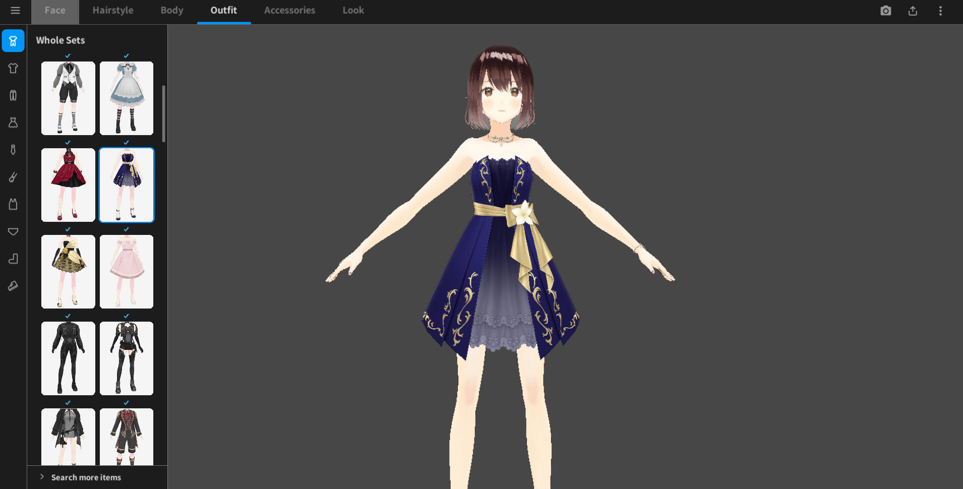
Task: Switch to the Hairstyle tab
Action: tap(113, 11)
